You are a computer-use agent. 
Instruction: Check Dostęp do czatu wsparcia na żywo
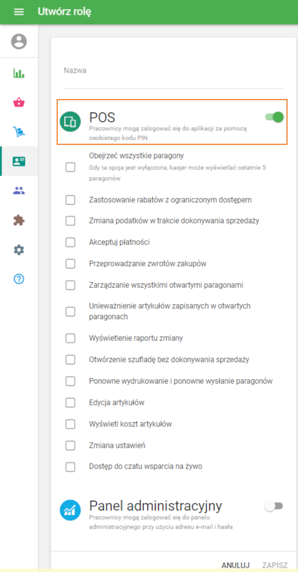coord(70,466)
